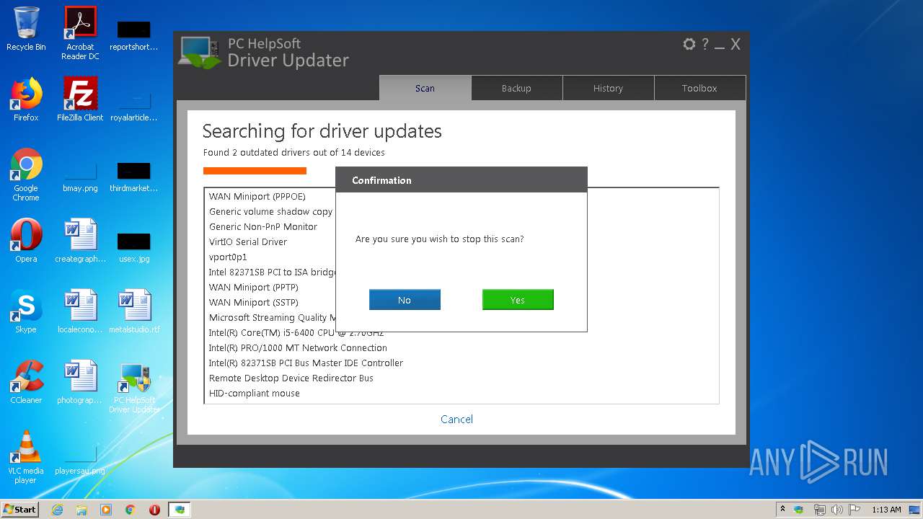Open playersau.png file icon
923x519 pixels.
pyautogui.click(x=80, y=458)
